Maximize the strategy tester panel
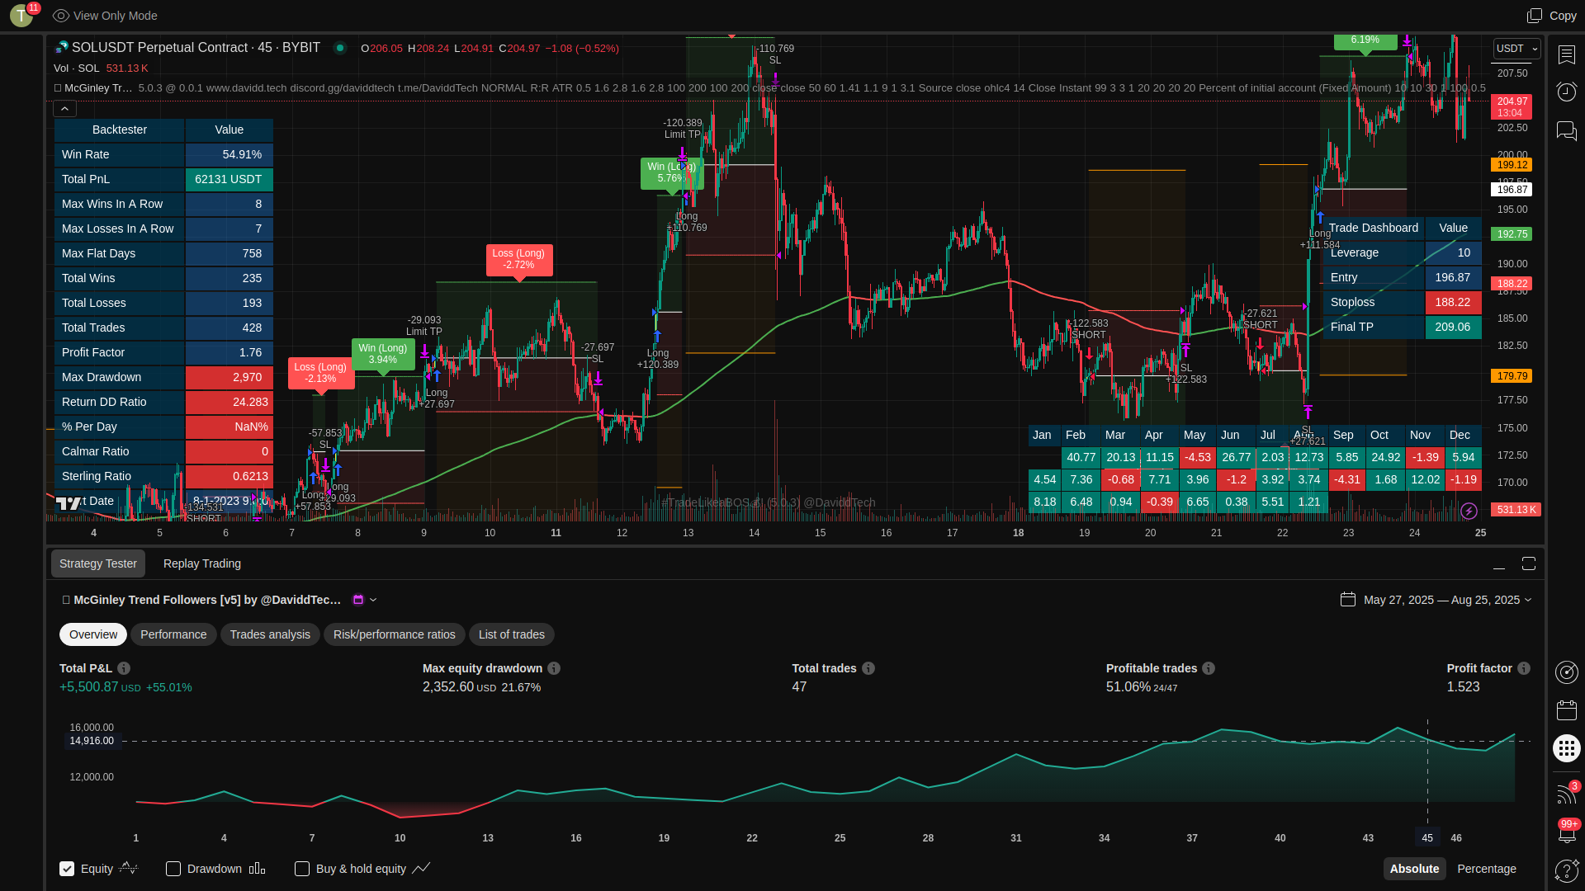The image size is (1585, 891). pos(1529,563)
